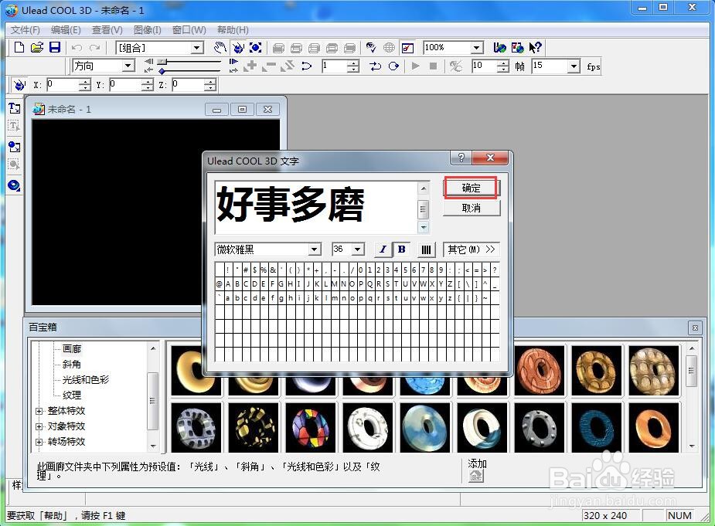Select 纹理 in the tree
The width and height of the screenshot is (715, 526).
pyautogui.click(x=72, y=395)
